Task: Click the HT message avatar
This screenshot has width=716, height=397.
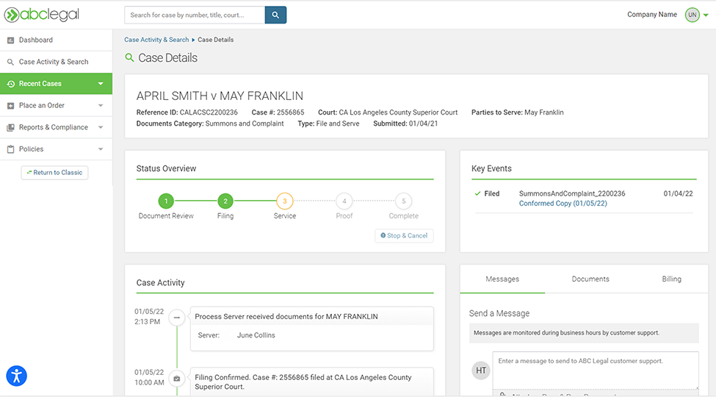Action: [481, 371]
